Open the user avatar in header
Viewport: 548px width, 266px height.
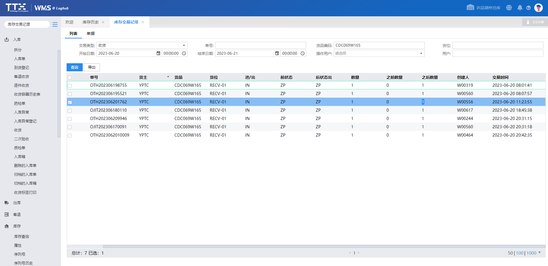pos(538,8)
